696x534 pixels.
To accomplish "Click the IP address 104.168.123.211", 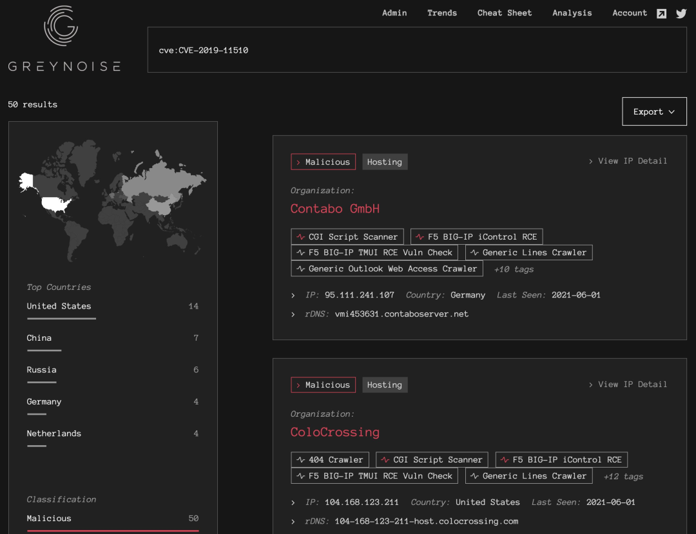I will [x=362, y=502].
